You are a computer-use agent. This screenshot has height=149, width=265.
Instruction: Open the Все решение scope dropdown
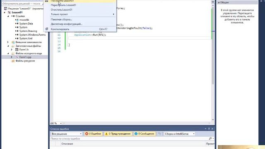(x=66, y=134)
